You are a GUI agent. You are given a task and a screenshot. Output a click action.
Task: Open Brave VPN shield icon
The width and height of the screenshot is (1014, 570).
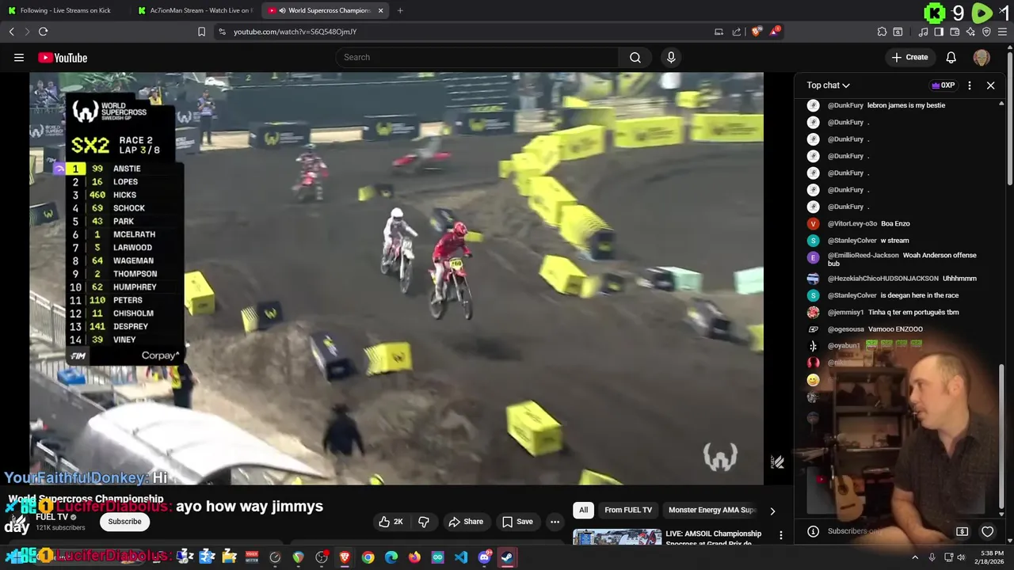[986, 32]
